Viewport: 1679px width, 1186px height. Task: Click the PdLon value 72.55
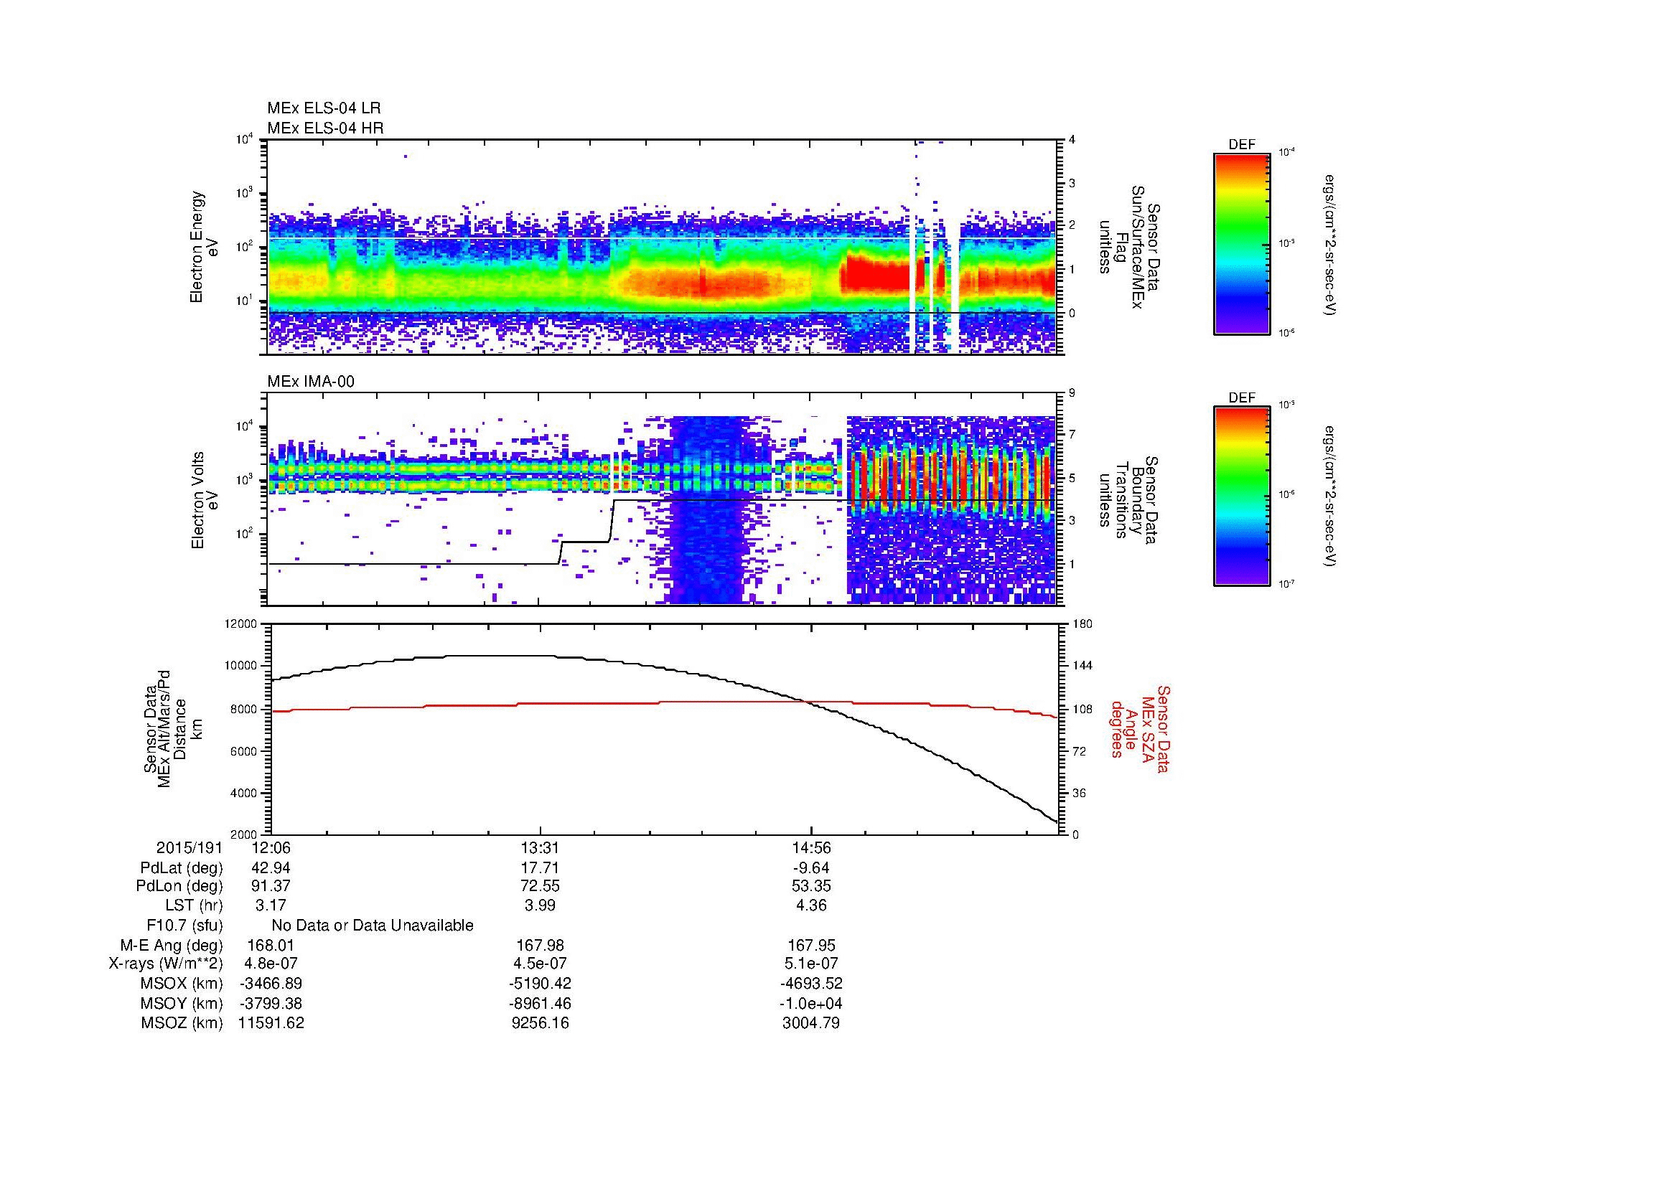[540, 886]
